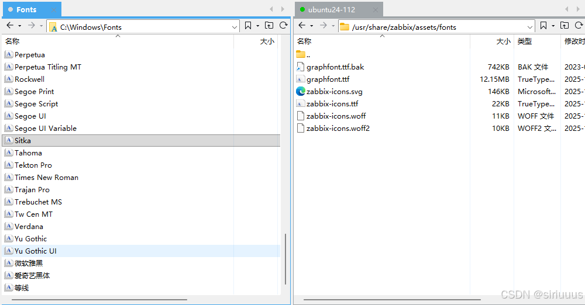The image size is (585, 305).
Task: Refresh the ubuntu24-112 pane
Action: pyautogui.click(x=579, y=25)
